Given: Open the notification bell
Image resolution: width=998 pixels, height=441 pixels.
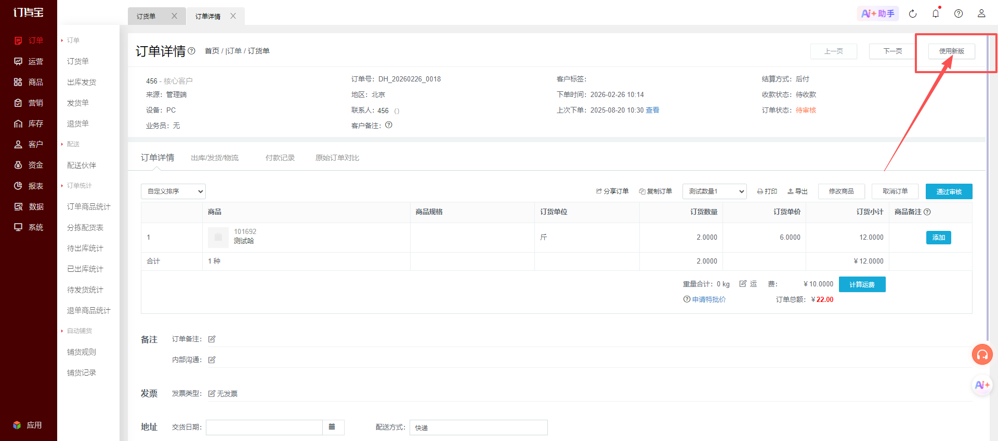Looking at the screenshot, I should coord(936,14).
